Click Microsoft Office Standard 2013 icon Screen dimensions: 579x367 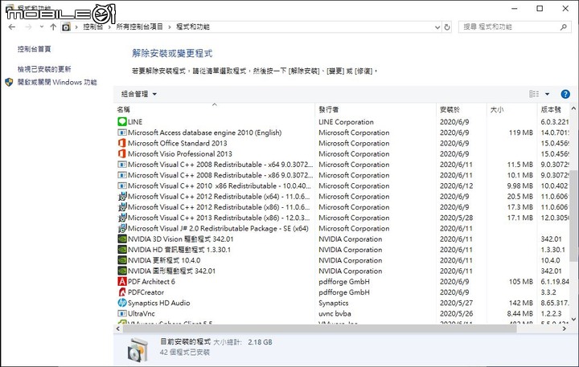click(122, 143)
